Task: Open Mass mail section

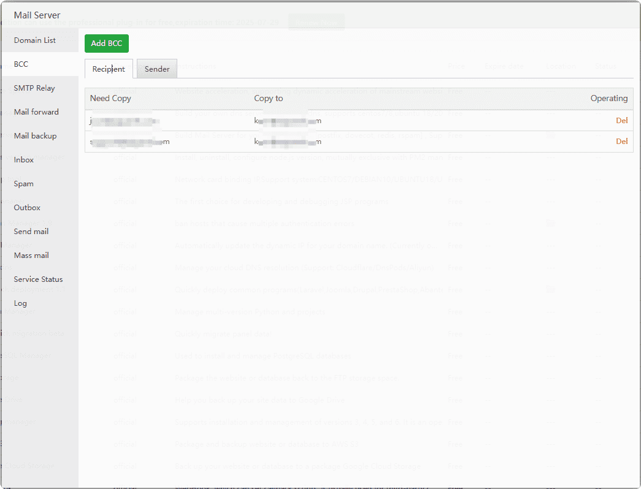Action: coord(31,256)
